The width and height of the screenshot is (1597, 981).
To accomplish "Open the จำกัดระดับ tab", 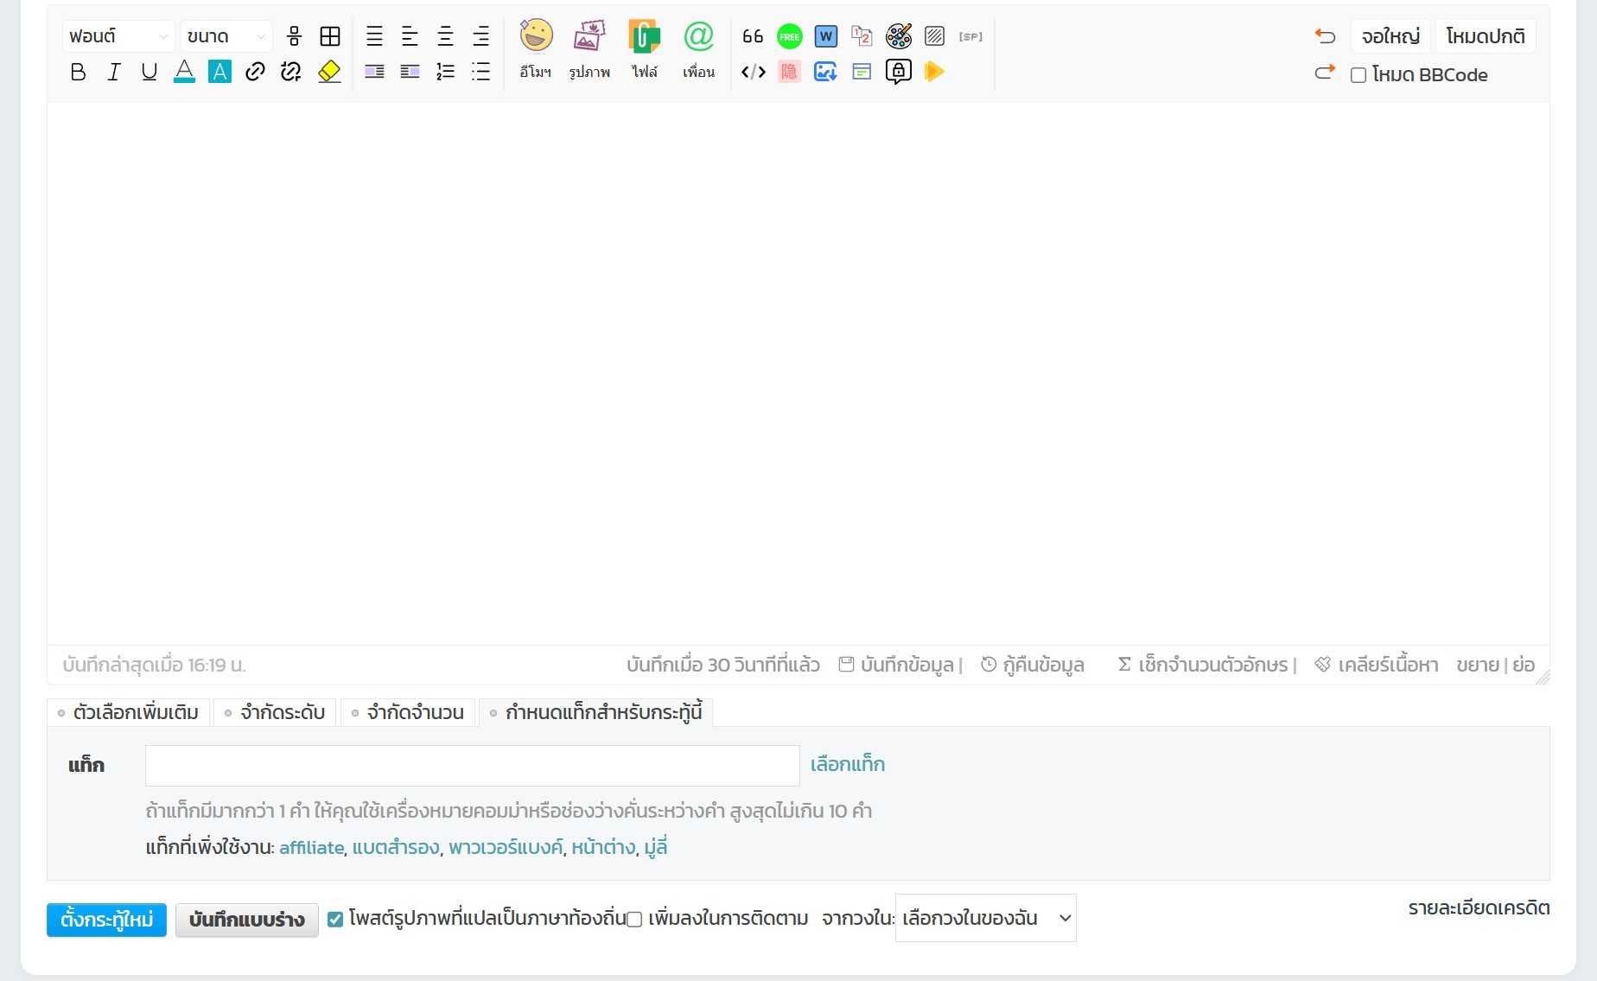I will [275, 712].
